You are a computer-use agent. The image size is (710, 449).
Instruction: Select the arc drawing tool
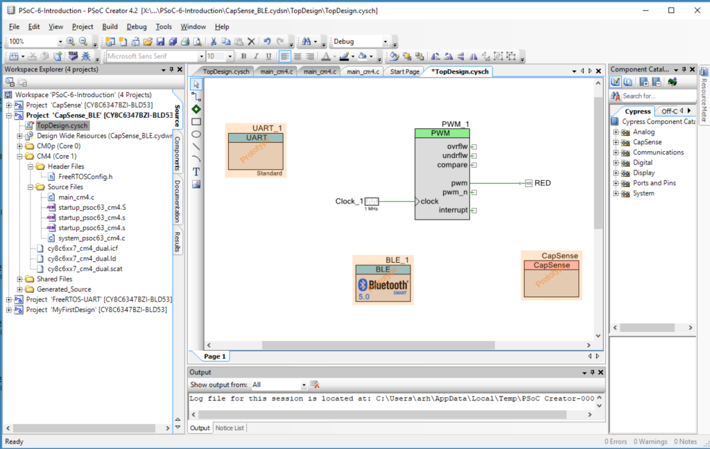coord(196,159)
